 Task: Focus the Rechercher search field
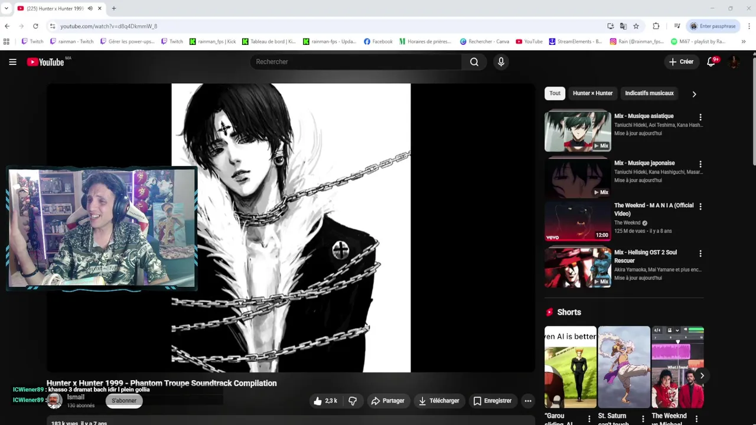click(x=356, y=62)
